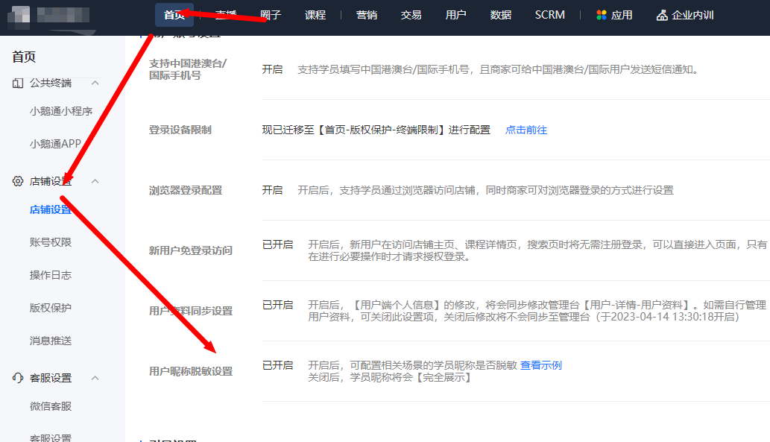Click the 新用户免登录访问 setting label

[x=191, y=250]
